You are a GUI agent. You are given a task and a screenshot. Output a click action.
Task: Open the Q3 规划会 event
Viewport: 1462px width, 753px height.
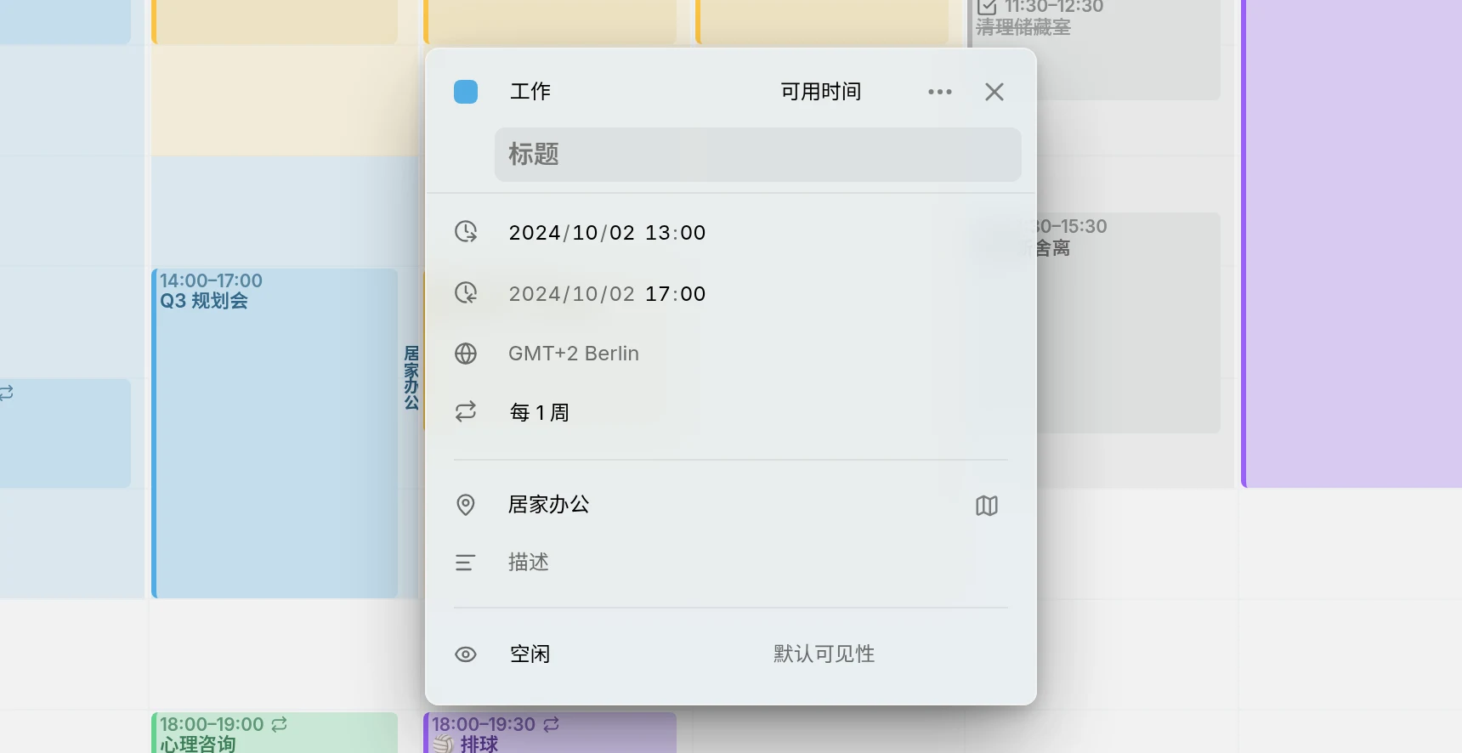275,433
